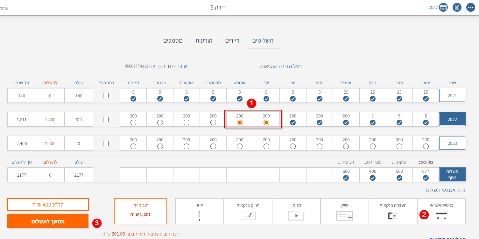Choose other (אחר) payment method
The height and width of the screenshot is (239, 479).
tap(199, 211)
